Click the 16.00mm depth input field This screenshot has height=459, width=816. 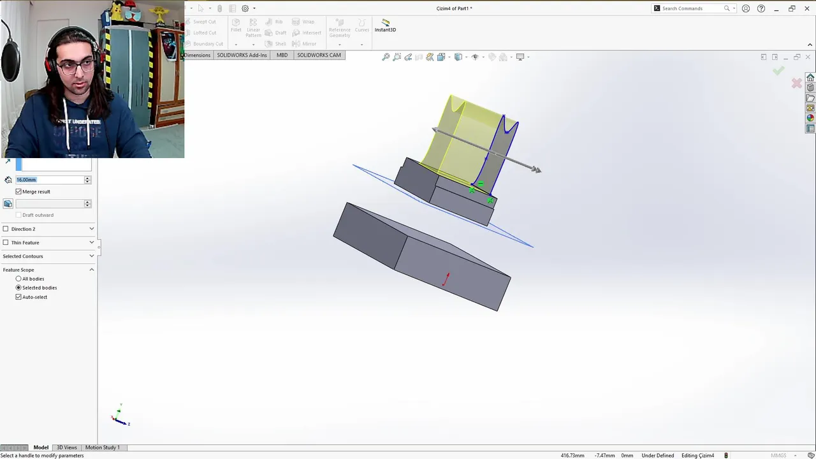[50, 180]
